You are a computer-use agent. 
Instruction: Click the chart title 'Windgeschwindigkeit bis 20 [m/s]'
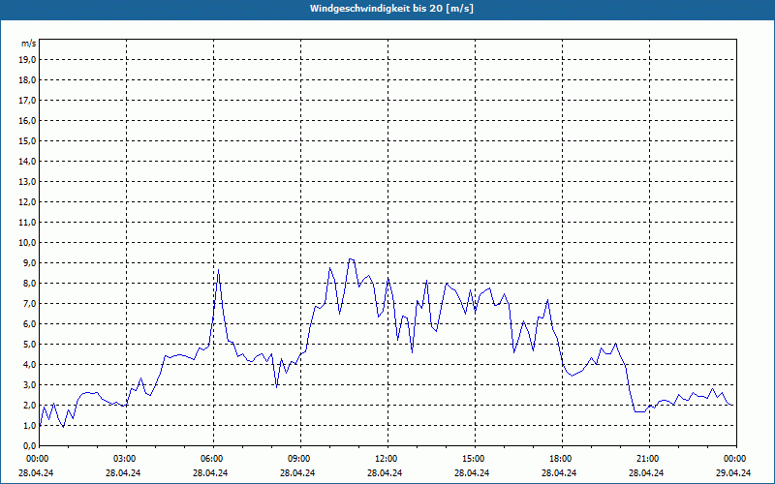click(x=391, y=9)
